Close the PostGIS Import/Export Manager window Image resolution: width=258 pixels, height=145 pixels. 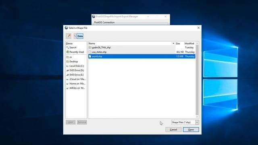pos(166,17)
